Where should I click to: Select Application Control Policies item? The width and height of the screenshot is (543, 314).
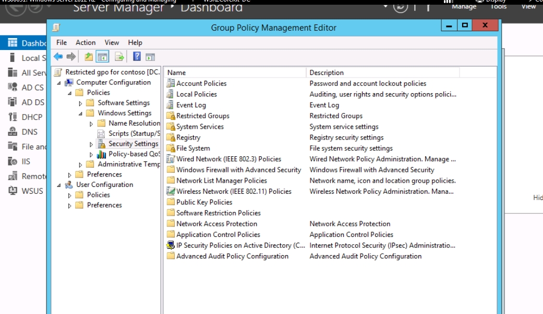tap(218, 234)
